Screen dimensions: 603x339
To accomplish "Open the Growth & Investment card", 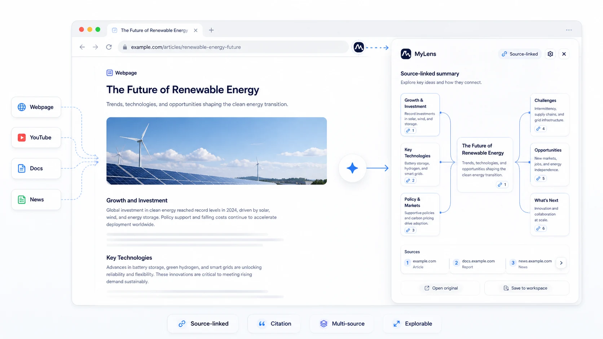I will point(420,115).
